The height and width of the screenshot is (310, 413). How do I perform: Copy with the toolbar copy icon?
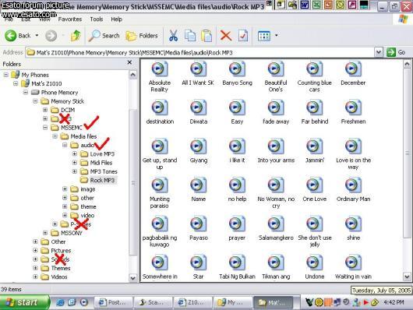190,36
